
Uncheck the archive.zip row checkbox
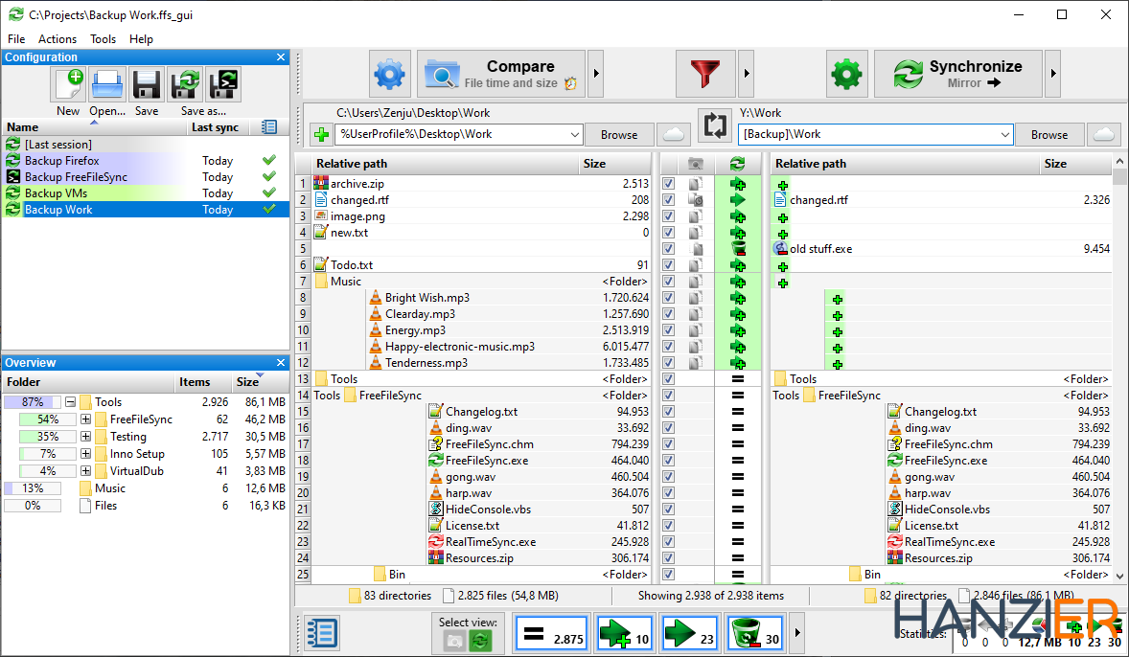(x=669, y=184)
